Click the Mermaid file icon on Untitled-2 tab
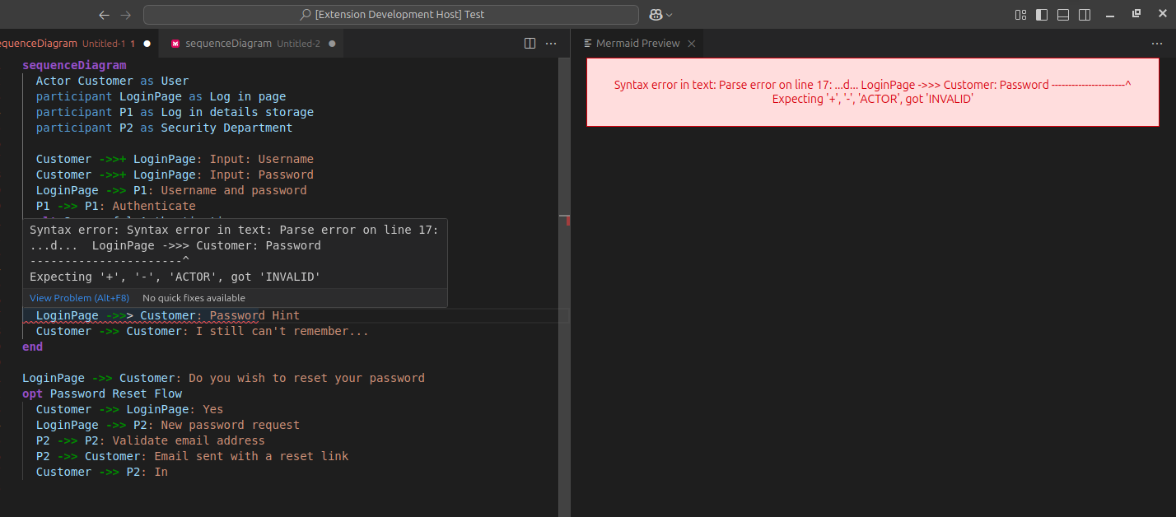Image resolution: width=1176 pixels, height=517 pixels. click(175, 43)
